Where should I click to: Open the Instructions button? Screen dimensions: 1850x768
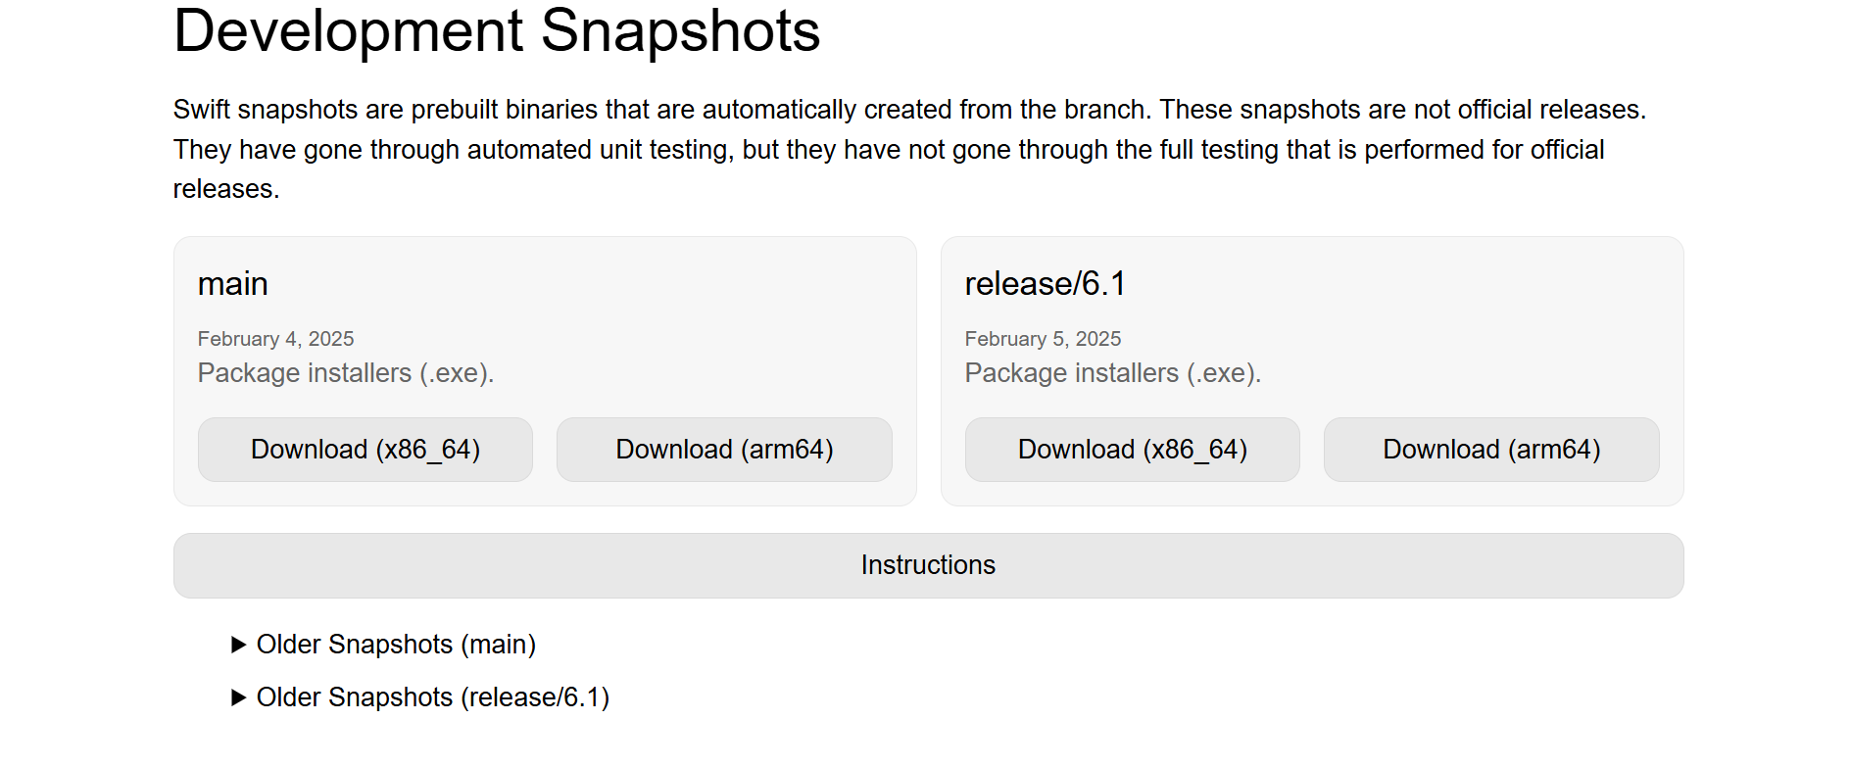[x=928, y=565]
